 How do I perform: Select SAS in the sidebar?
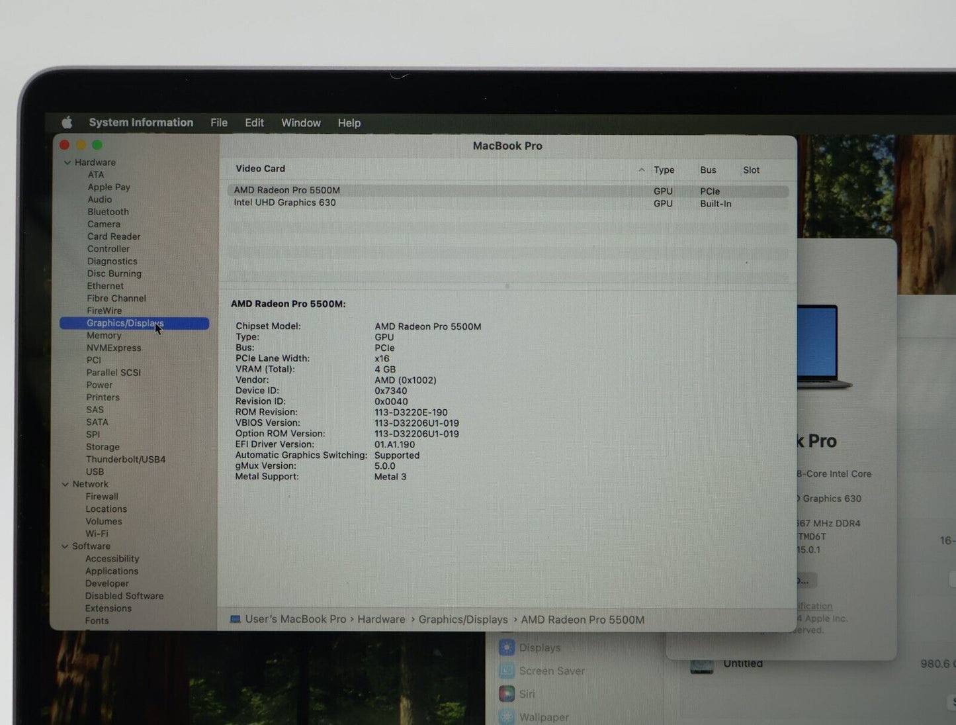coord(95,410)
